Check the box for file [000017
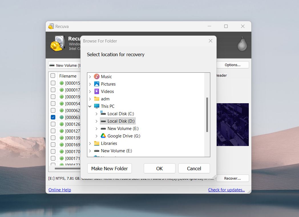This screenshot has width=299, height=217. pyautogui.click(x=53, y=90)
